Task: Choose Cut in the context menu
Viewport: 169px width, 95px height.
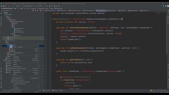Action: tap(25, 49)
